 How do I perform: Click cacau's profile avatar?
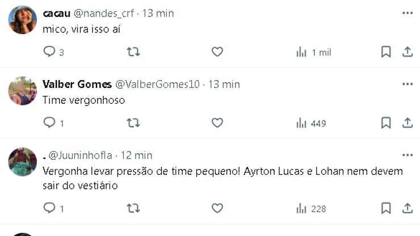pos(23,20)
